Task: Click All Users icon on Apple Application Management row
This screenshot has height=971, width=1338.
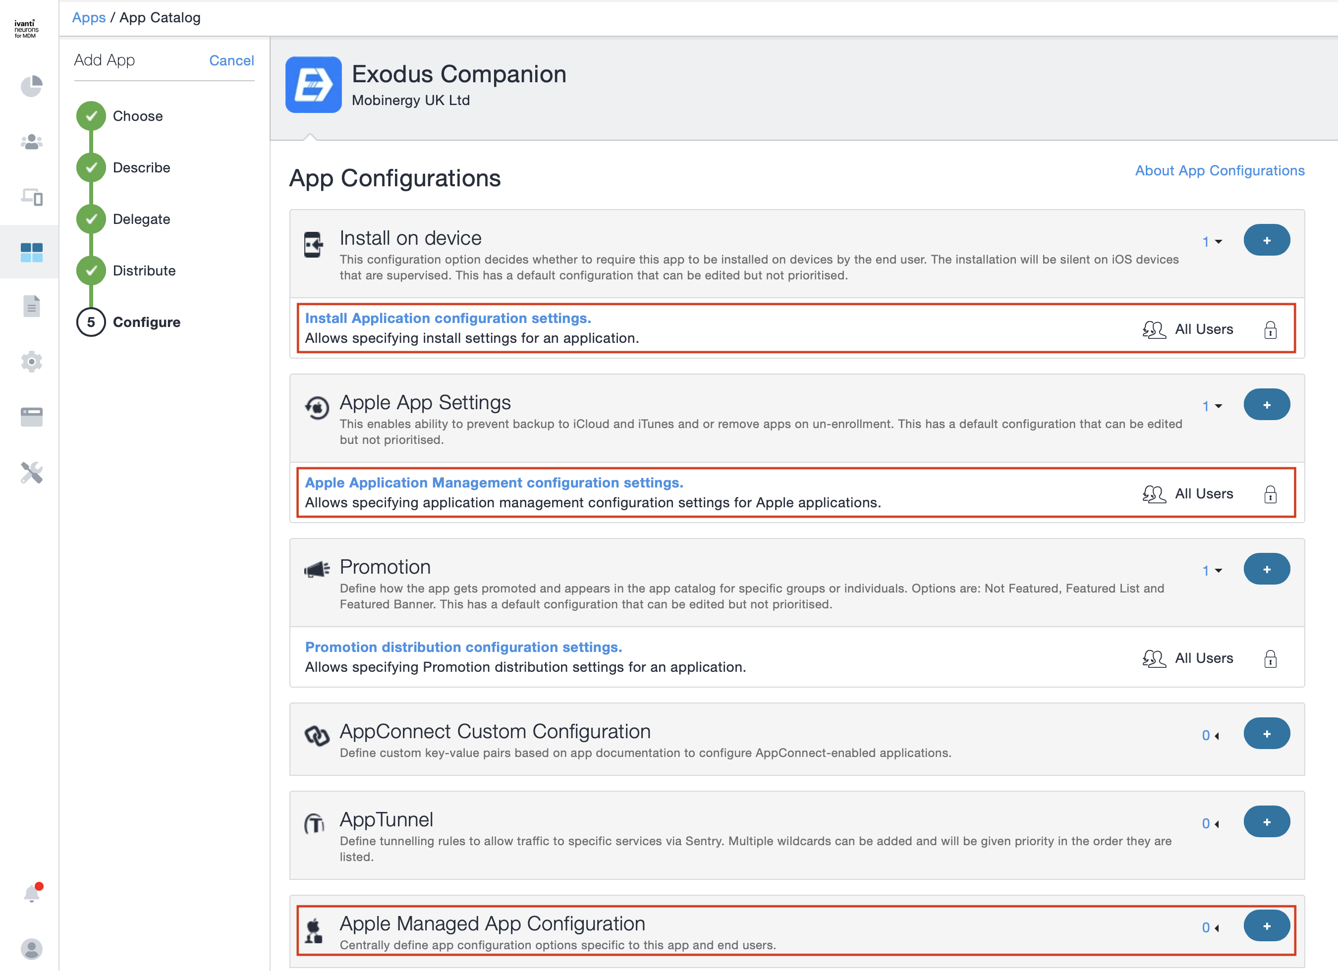Action: [x=1154, y=494]
